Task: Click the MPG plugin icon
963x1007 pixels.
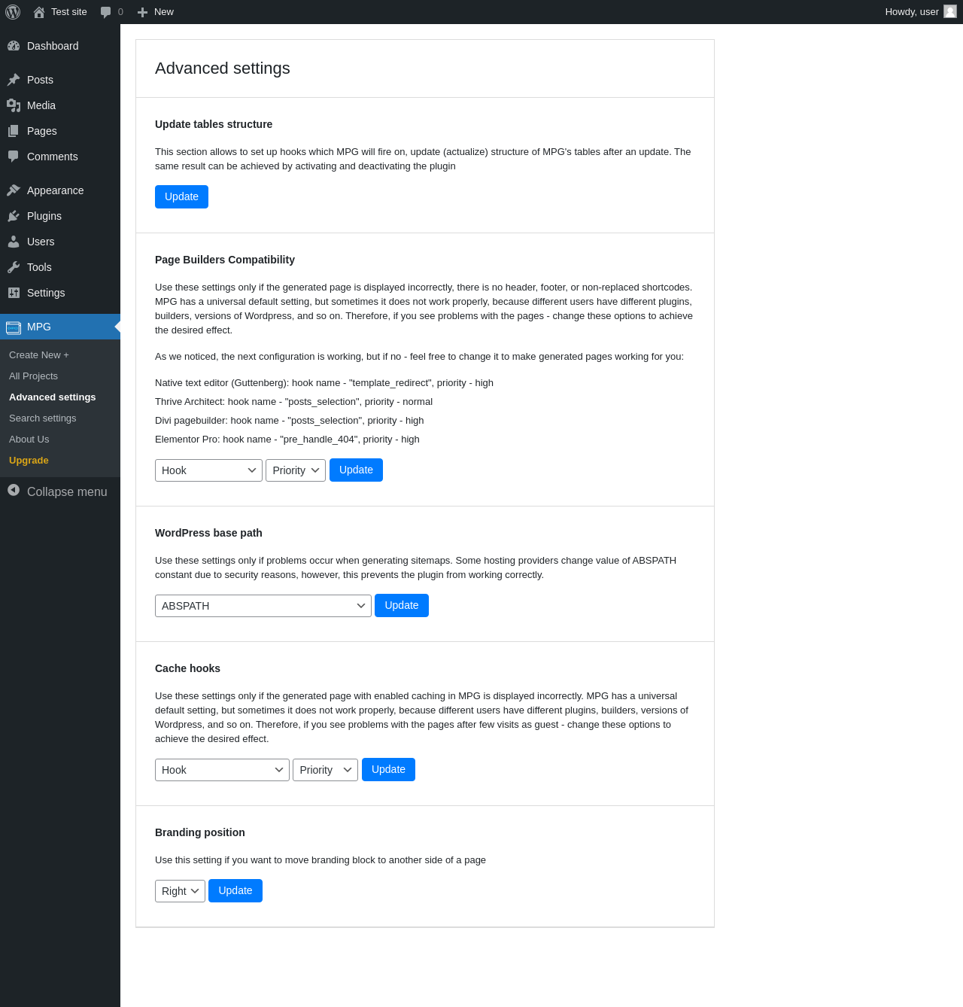Action: (x=14, y=327)
